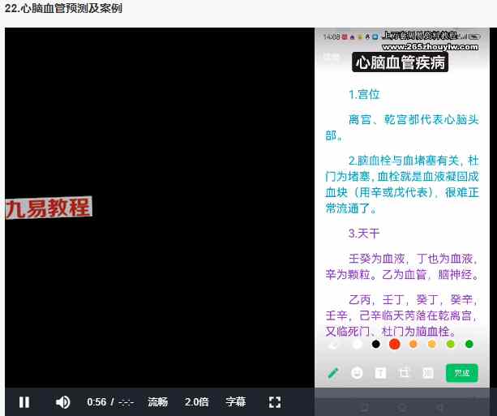
Task: Pick the dark green color swatch
Action: pyautogui.click(x=469, y=345)
